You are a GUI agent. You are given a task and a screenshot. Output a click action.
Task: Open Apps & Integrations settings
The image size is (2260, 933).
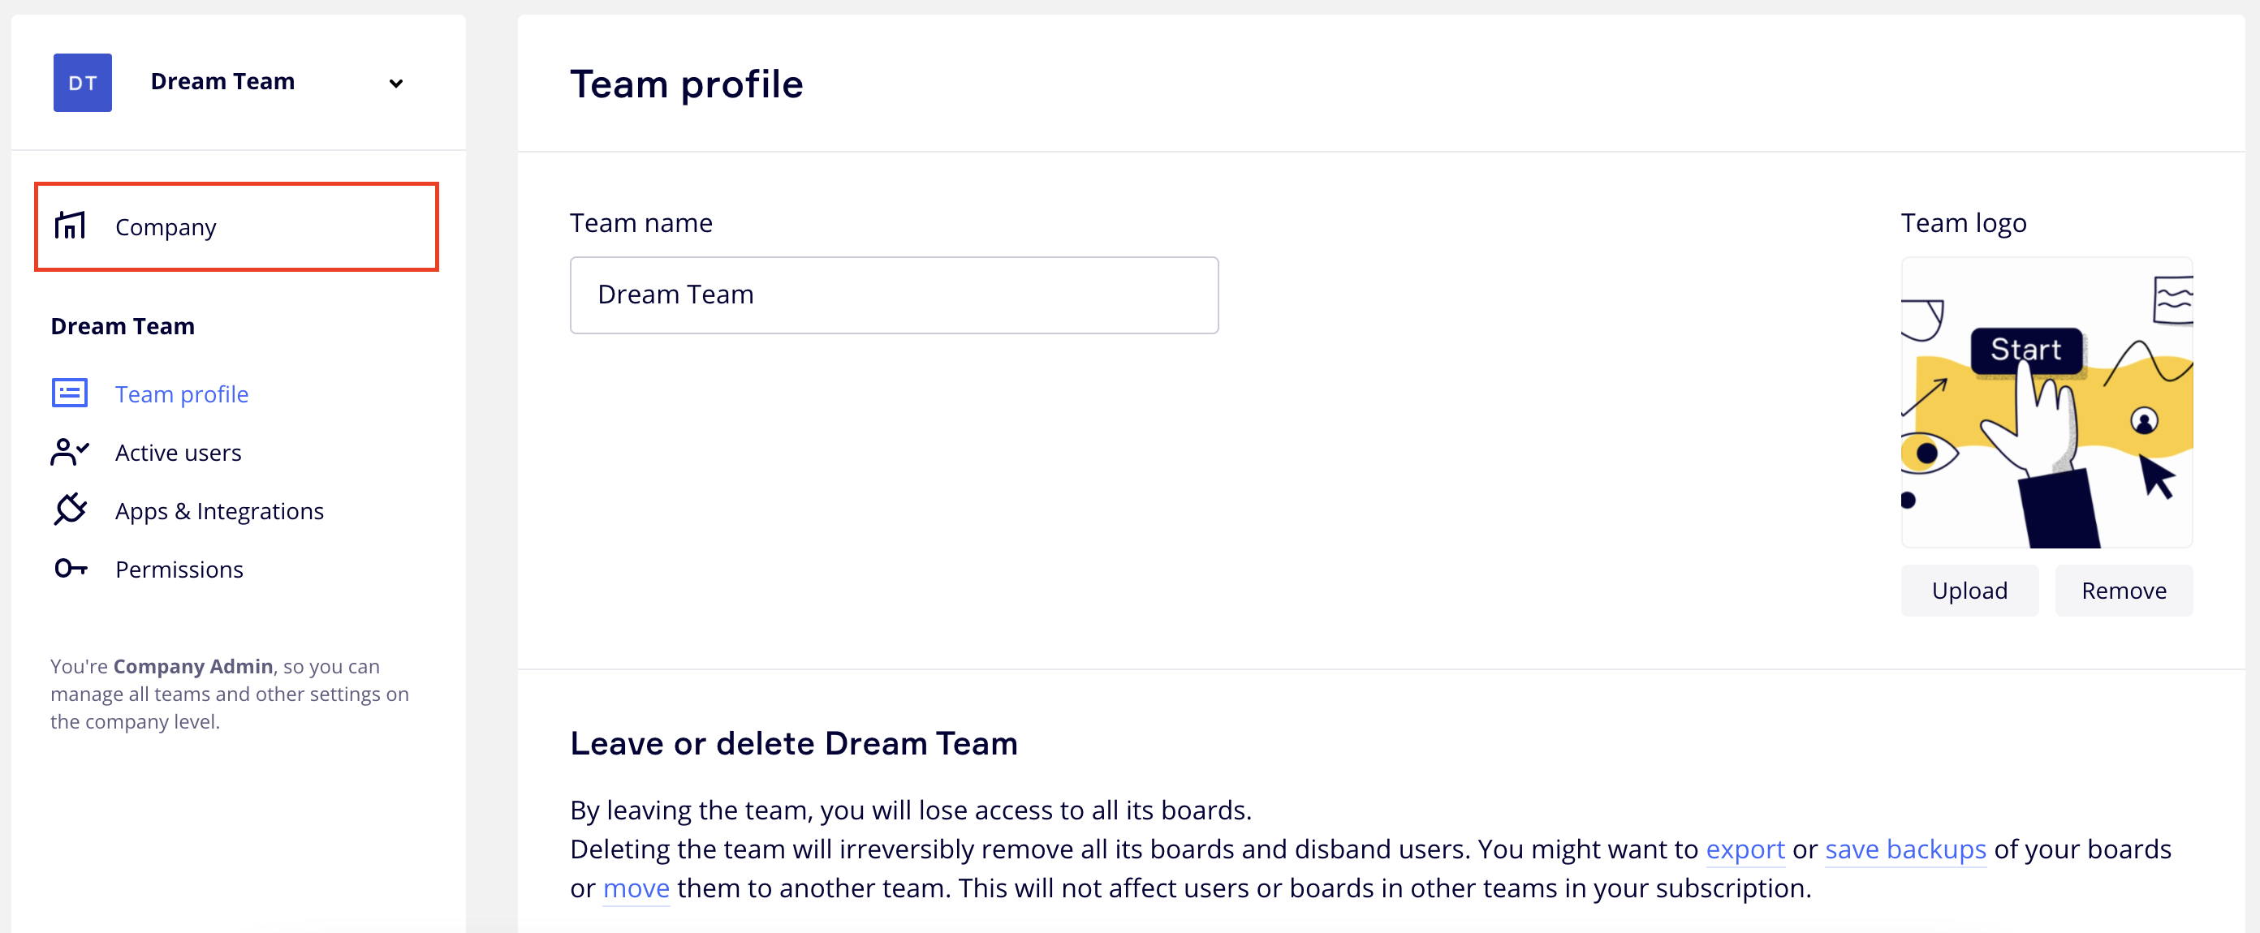pos(219,511)
